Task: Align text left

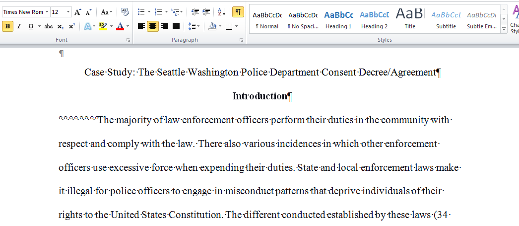Action: pos(141,26)
